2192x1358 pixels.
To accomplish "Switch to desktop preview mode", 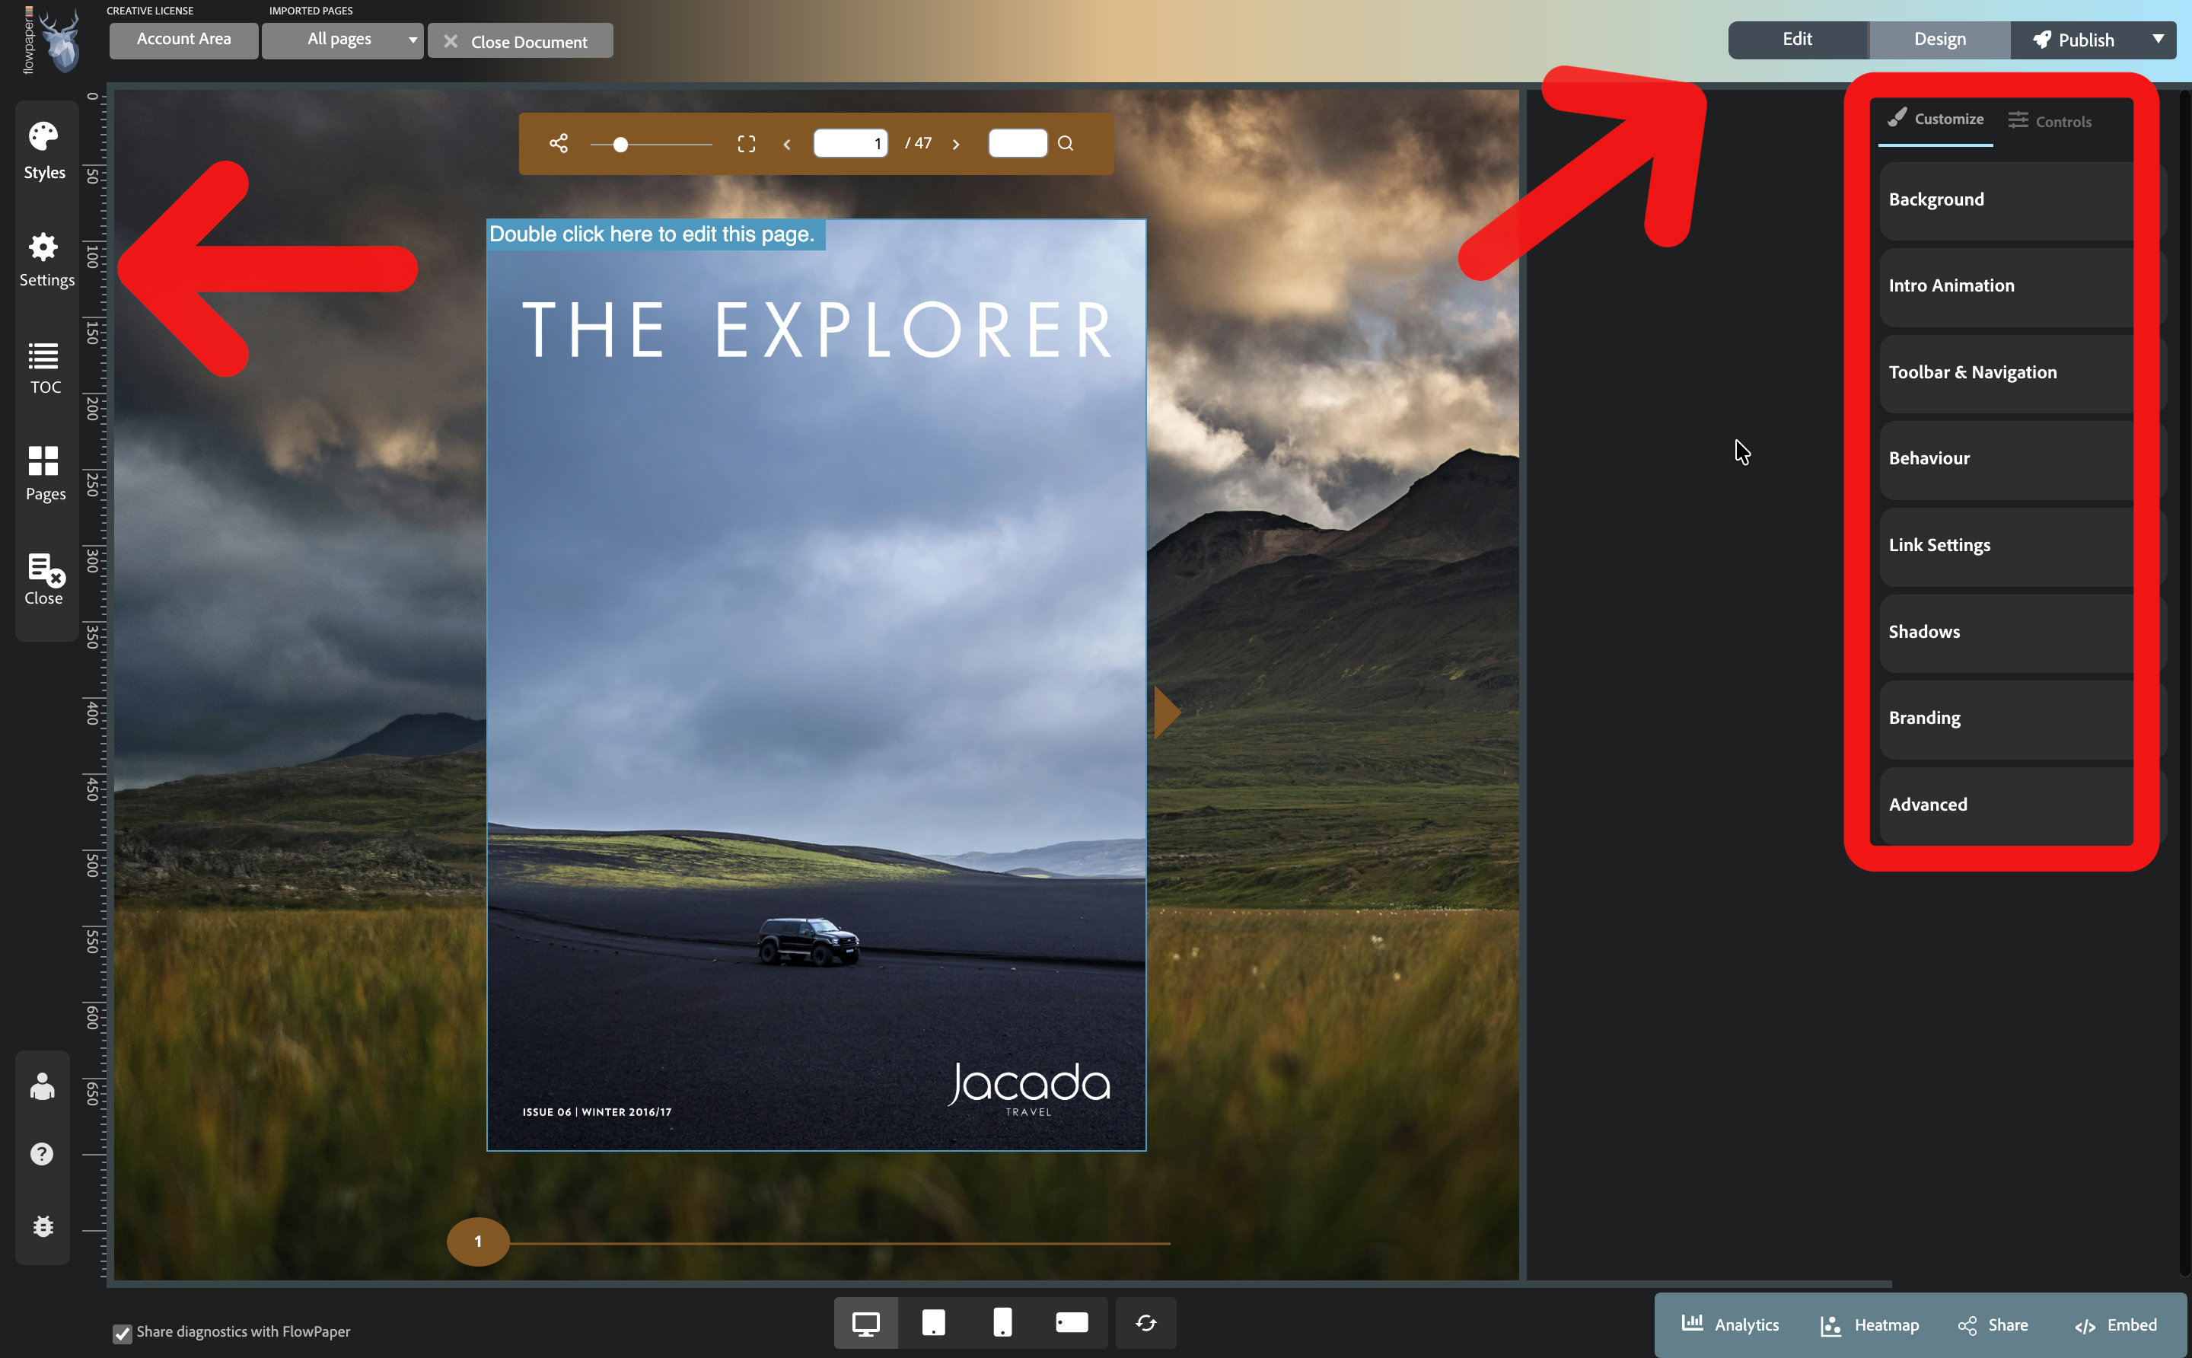I will click(x=865, y=1322).
